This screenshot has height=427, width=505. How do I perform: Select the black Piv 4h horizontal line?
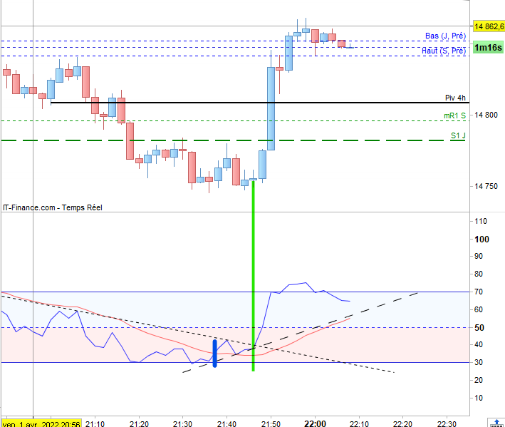click(260, 103)
